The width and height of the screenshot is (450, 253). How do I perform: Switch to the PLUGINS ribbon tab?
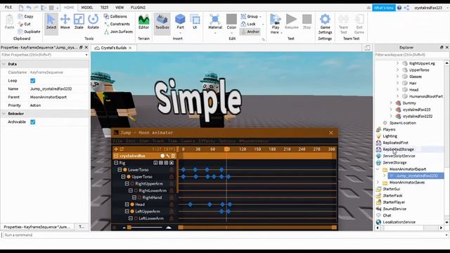(138, 8)
